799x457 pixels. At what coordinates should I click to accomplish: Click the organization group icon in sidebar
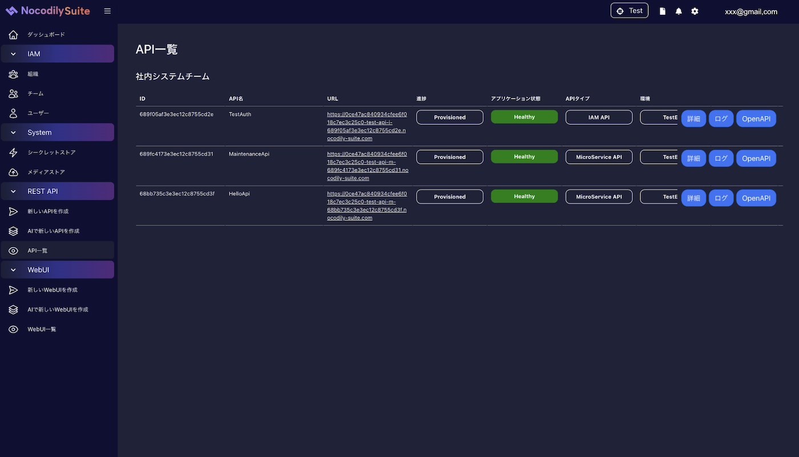13,74
